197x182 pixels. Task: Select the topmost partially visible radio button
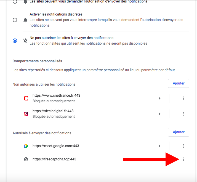pyautogui.click(x=15, y=1)
